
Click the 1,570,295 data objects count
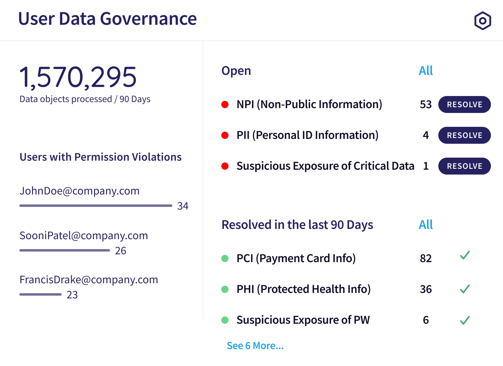(78, 77)
